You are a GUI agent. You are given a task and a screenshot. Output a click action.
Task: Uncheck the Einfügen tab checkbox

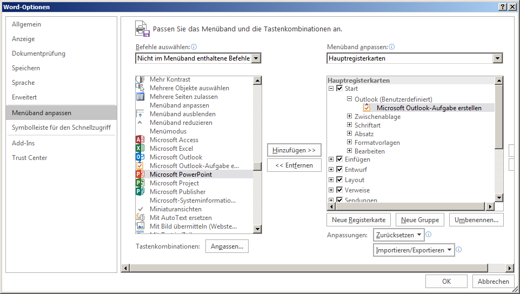click(x=339, y=159)
